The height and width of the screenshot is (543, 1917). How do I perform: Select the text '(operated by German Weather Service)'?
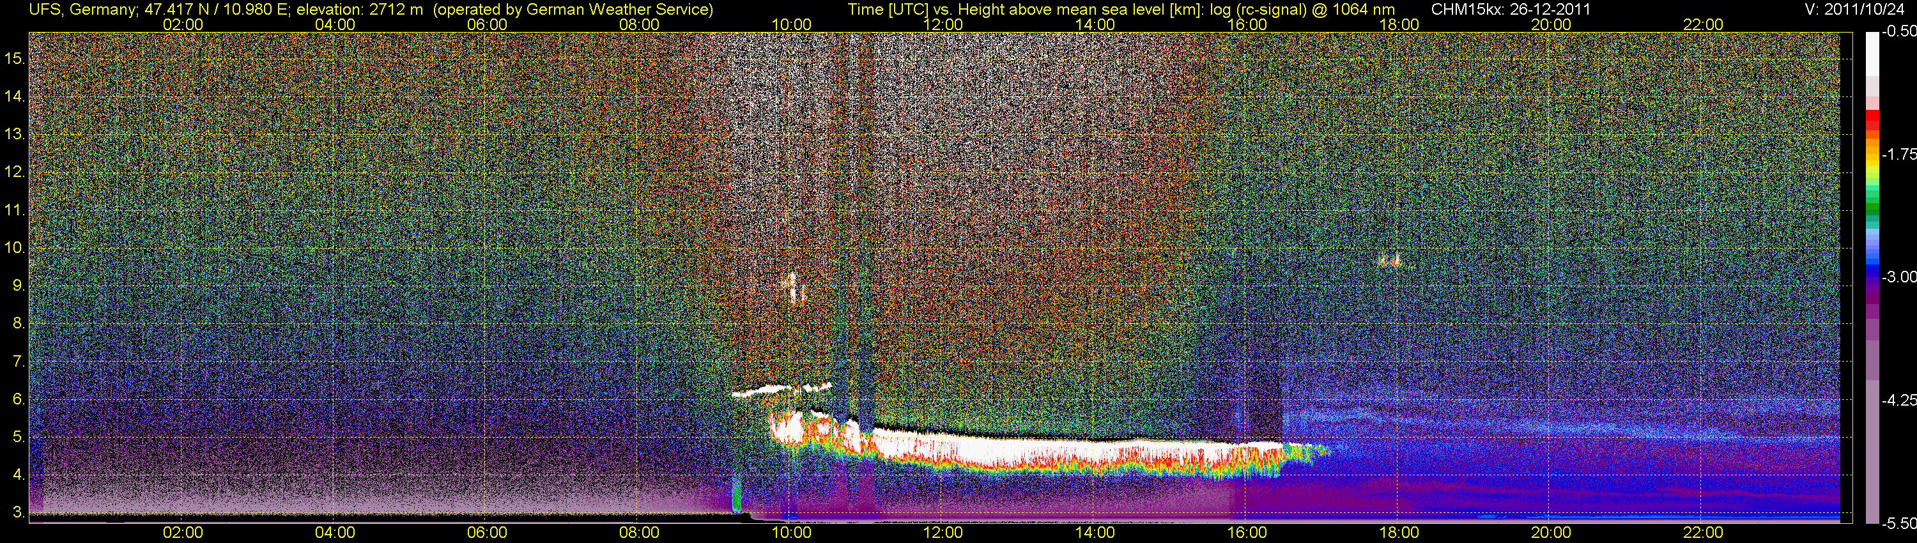[573, 10]
